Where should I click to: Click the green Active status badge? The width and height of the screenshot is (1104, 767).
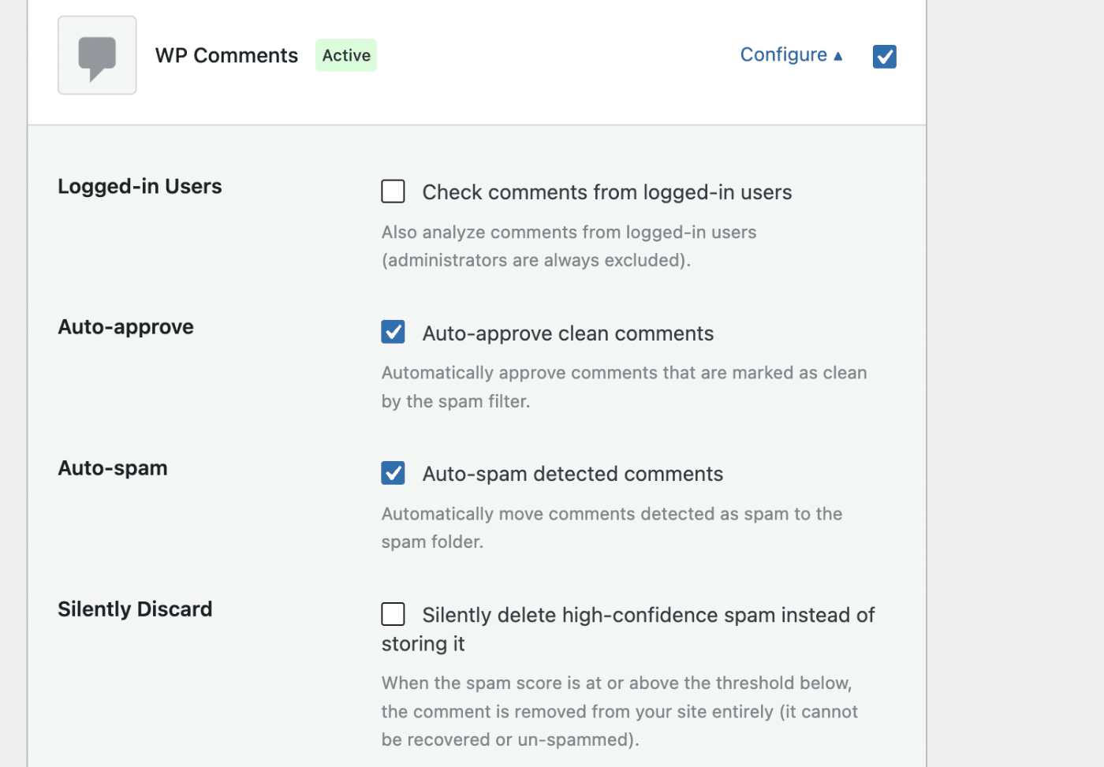[x=346, y=55]
